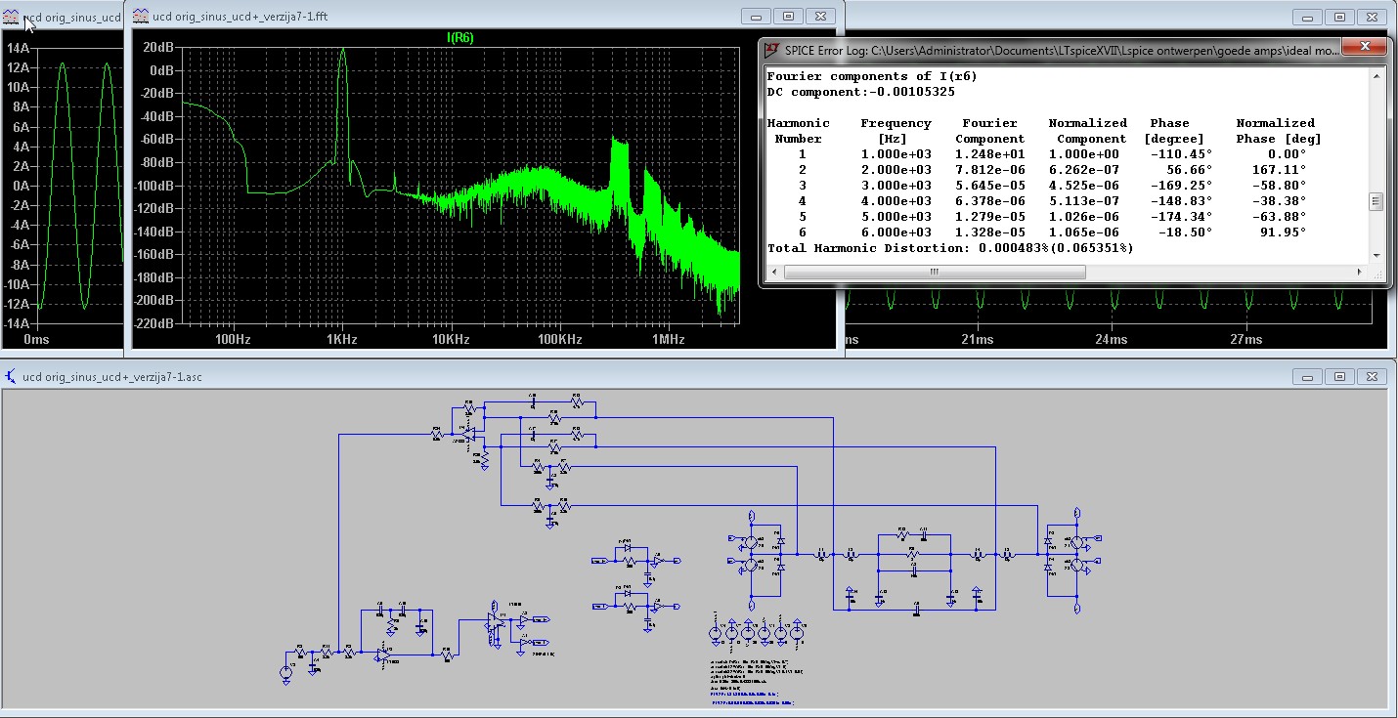The width and height of the screenshot is (1398, 718).
Task: Select the I(R6) trace label in FFT plot
Action: pyautogui.click(x=460, y=37)
